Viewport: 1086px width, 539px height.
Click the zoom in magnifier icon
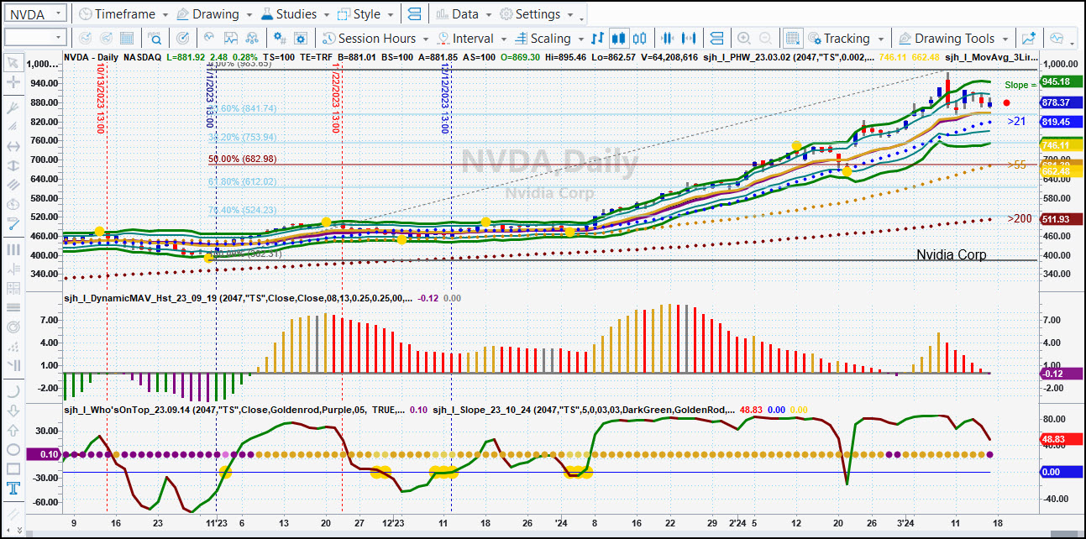(x=744, y=38)
